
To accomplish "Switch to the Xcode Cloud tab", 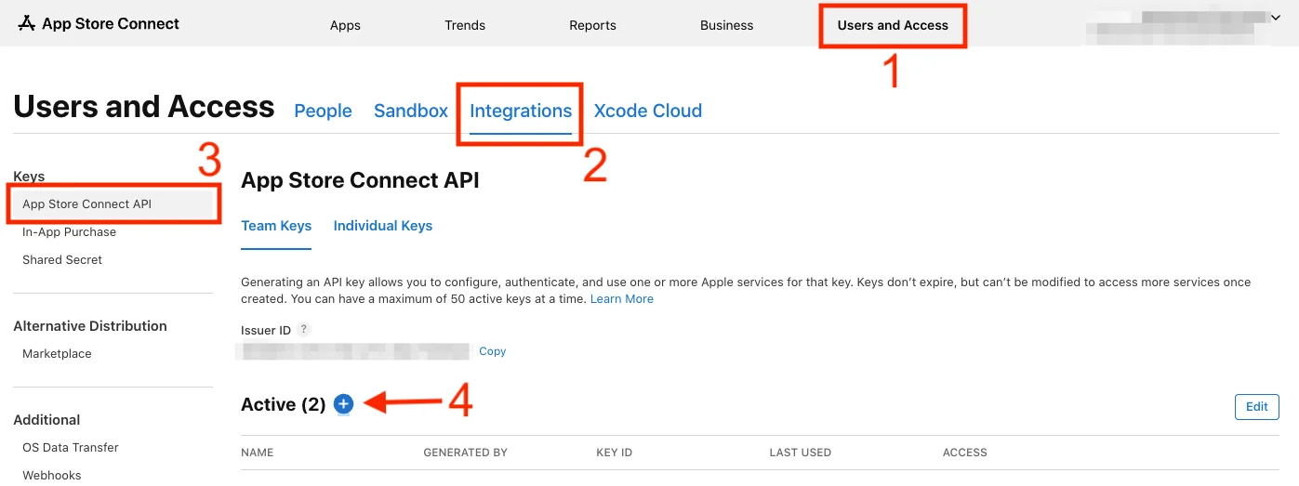I will [x=648, y=111].
